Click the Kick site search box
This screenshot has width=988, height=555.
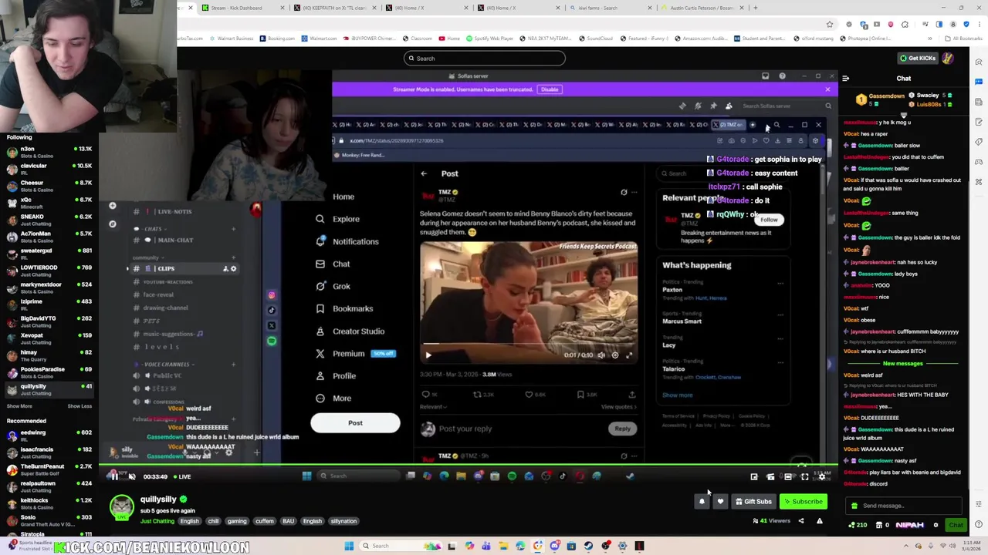pos(484,58)
